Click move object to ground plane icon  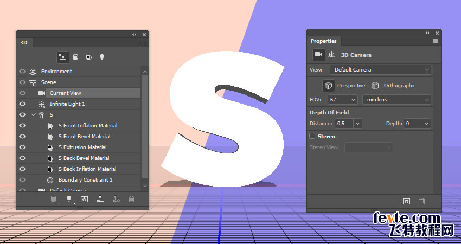click(x=100, y=199)
